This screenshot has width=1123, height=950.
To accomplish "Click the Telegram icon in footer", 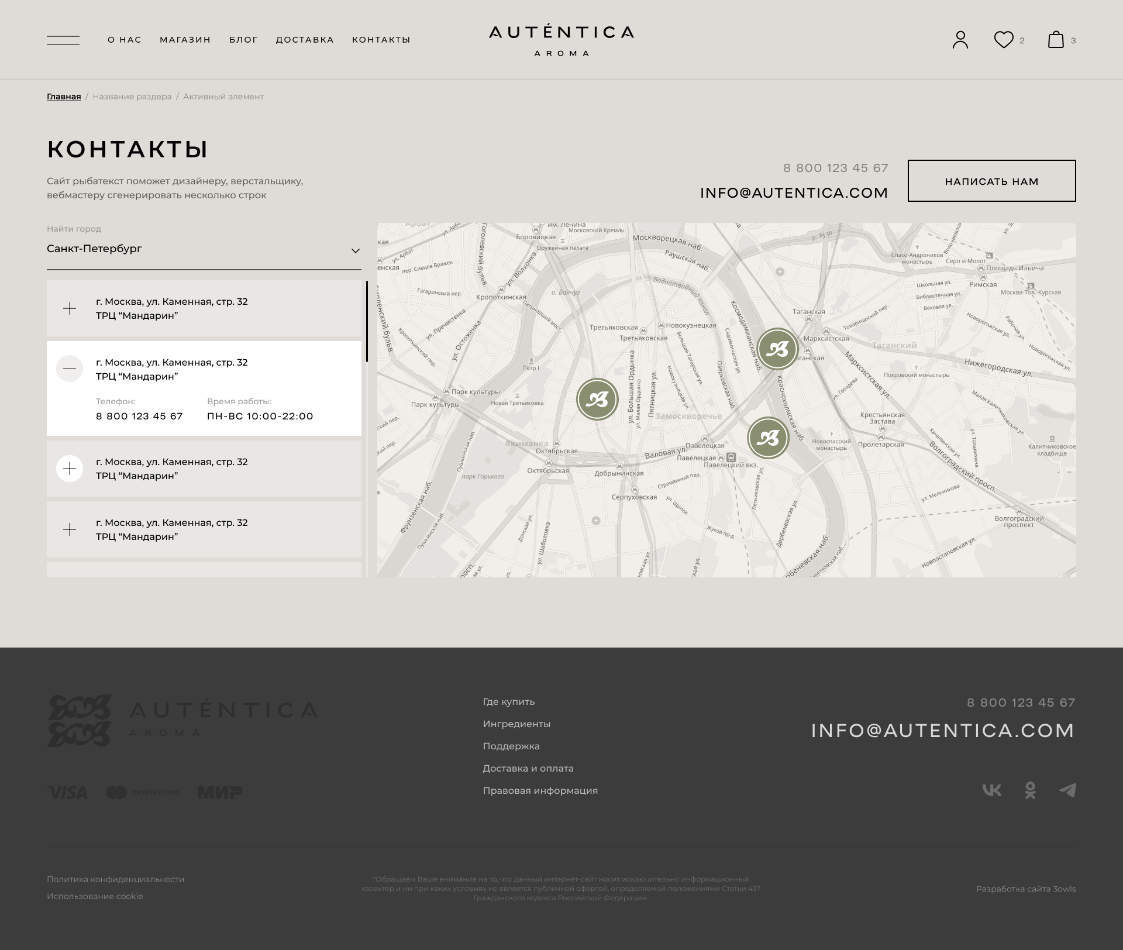I will pyautogui.click(x=1067, y=790).
